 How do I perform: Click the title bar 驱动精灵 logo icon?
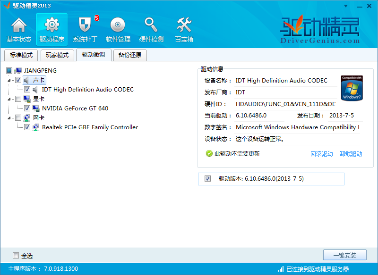(x=7, y=6)
